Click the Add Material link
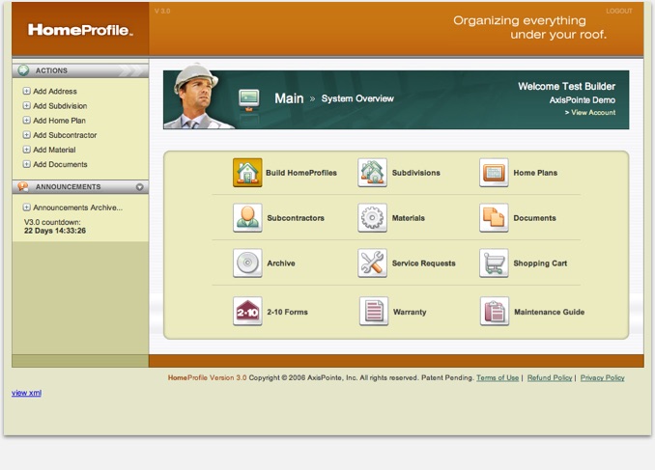655x470 pixels. click(54, 150)
